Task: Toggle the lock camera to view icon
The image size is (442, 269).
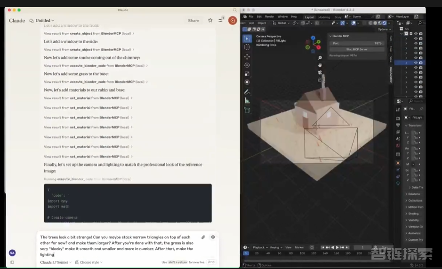Action: [320, 80]
